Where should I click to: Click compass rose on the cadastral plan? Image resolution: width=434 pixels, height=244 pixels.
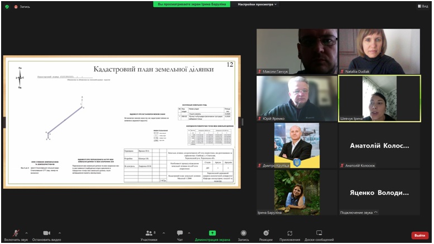click(x=20, y=77)
